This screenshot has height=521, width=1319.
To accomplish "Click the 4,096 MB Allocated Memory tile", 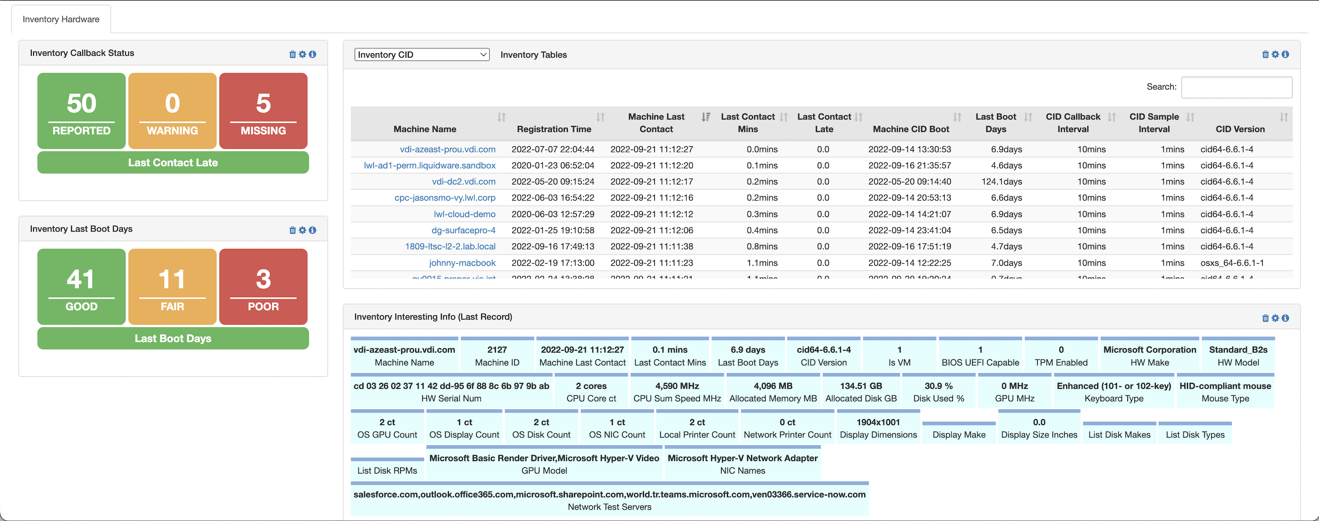I will [773, 391].
